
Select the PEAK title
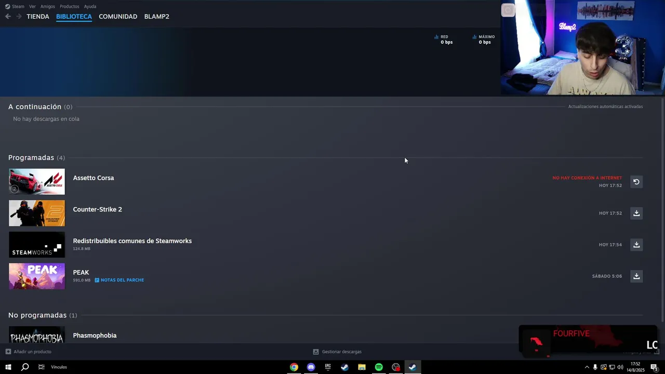pos(81,272)
